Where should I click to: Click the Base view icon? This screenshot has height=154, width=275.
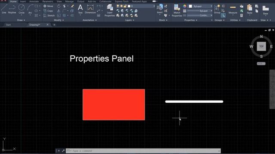pyautogui.click(x=266, y=9)
